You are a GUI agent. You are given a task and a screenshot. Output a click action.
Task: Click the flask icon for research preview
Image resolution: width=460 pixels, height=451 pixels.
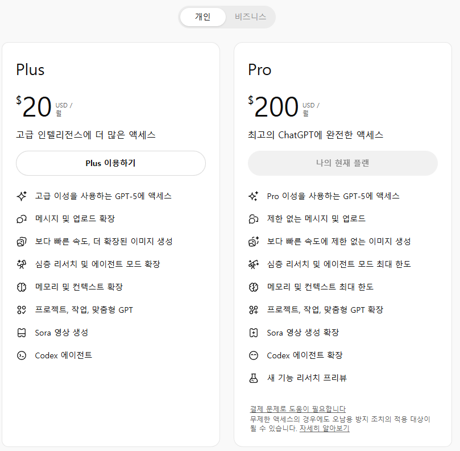254,378
